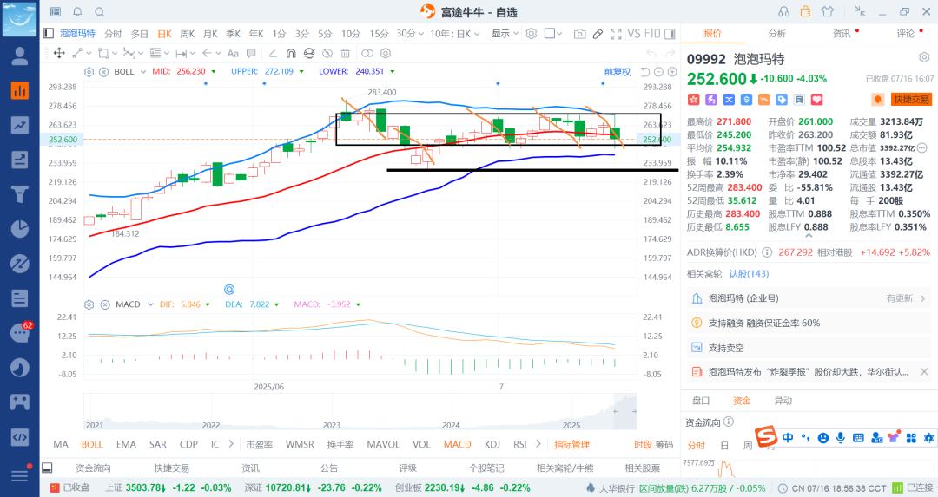This screenshot has height=497, width=938.
Task: Open the quote panel settings gear
Action: coord(924,57)
